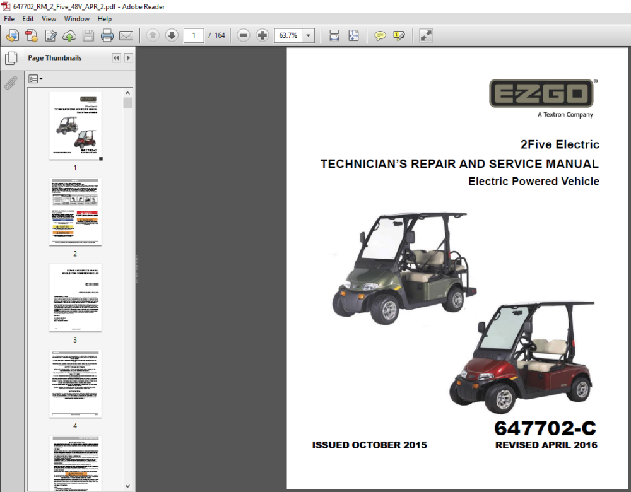This screenshot has width=631, height=492.
Task: Select page 3 thumbnail
Action: click(75, 298)
